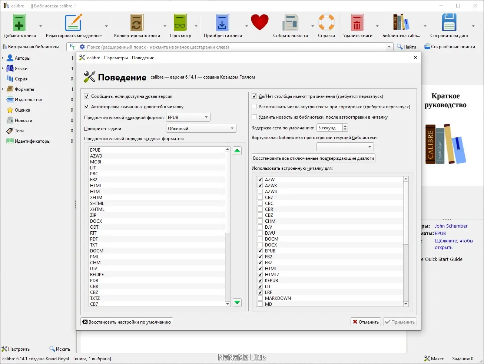Open Fetch news (Собрать новости) icon
The height and width of the screenshot is (364, 484).
(290, 23)
